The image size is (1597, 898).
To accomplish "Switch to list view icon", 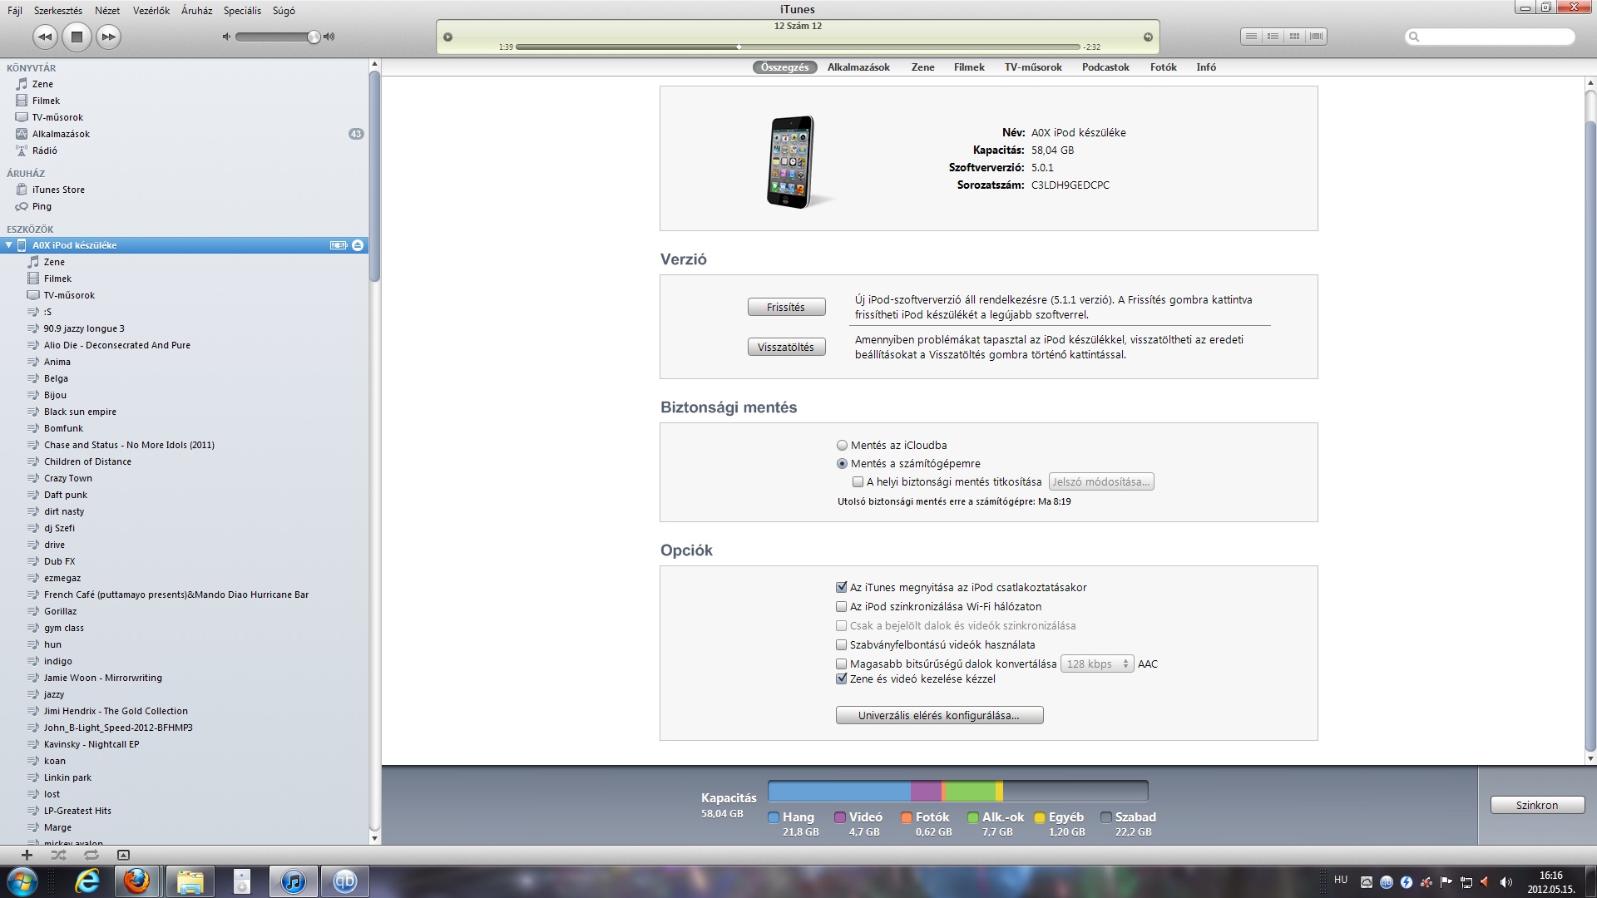I will point(1250,37).
